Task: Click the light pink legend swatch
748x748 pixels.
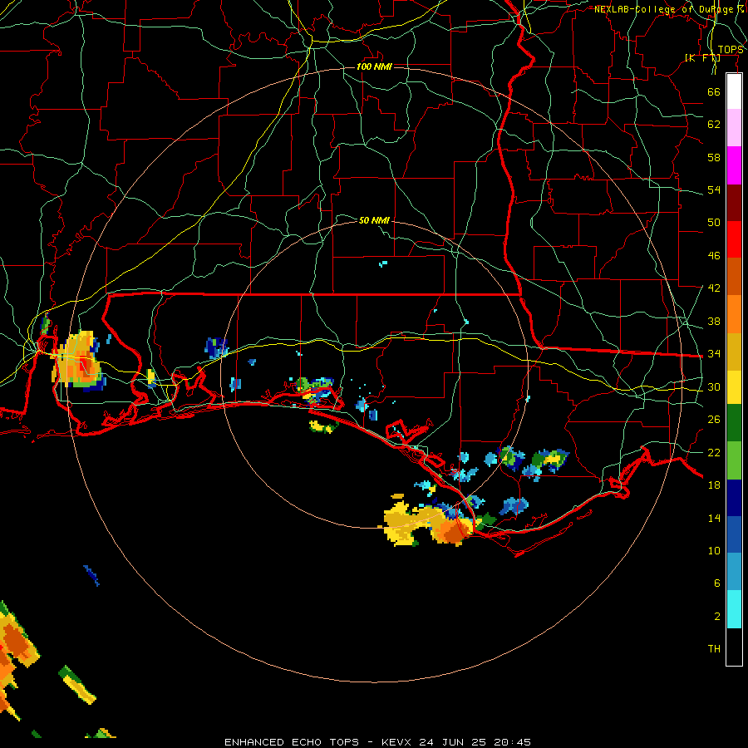Action: (734, 128)
